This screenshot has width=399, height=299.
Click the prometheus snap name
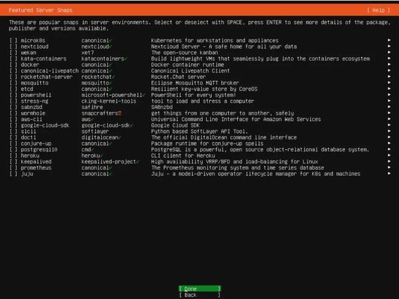[x=36, y=168]
